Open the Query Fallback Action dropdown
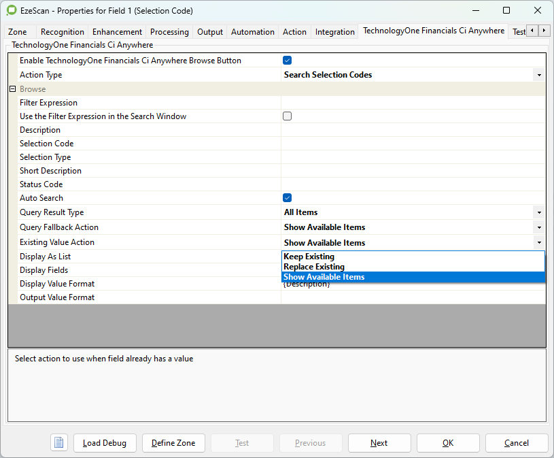The width and height of the screenshot is (554, 458). [538, 227]
